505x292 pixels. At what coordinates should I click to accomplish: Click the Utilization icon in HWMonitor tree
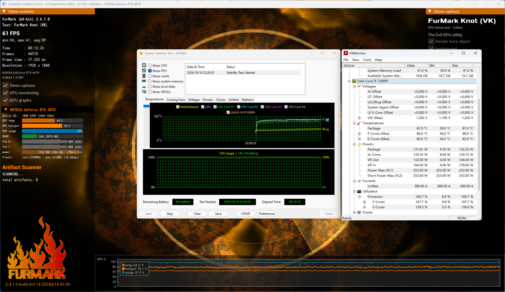(x=359, y=192)
